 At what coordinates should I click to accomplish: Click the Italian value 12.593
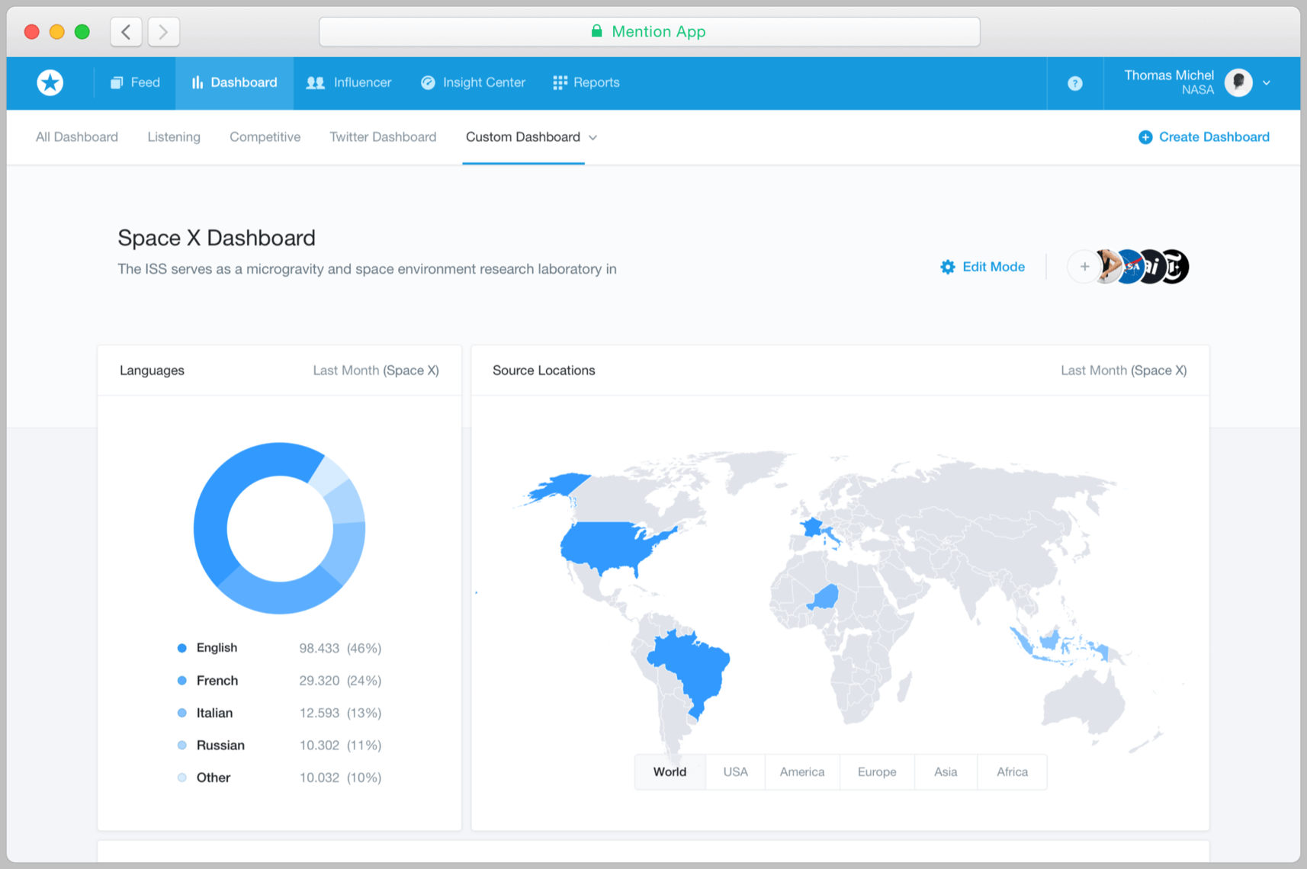(x=319, y=713)
